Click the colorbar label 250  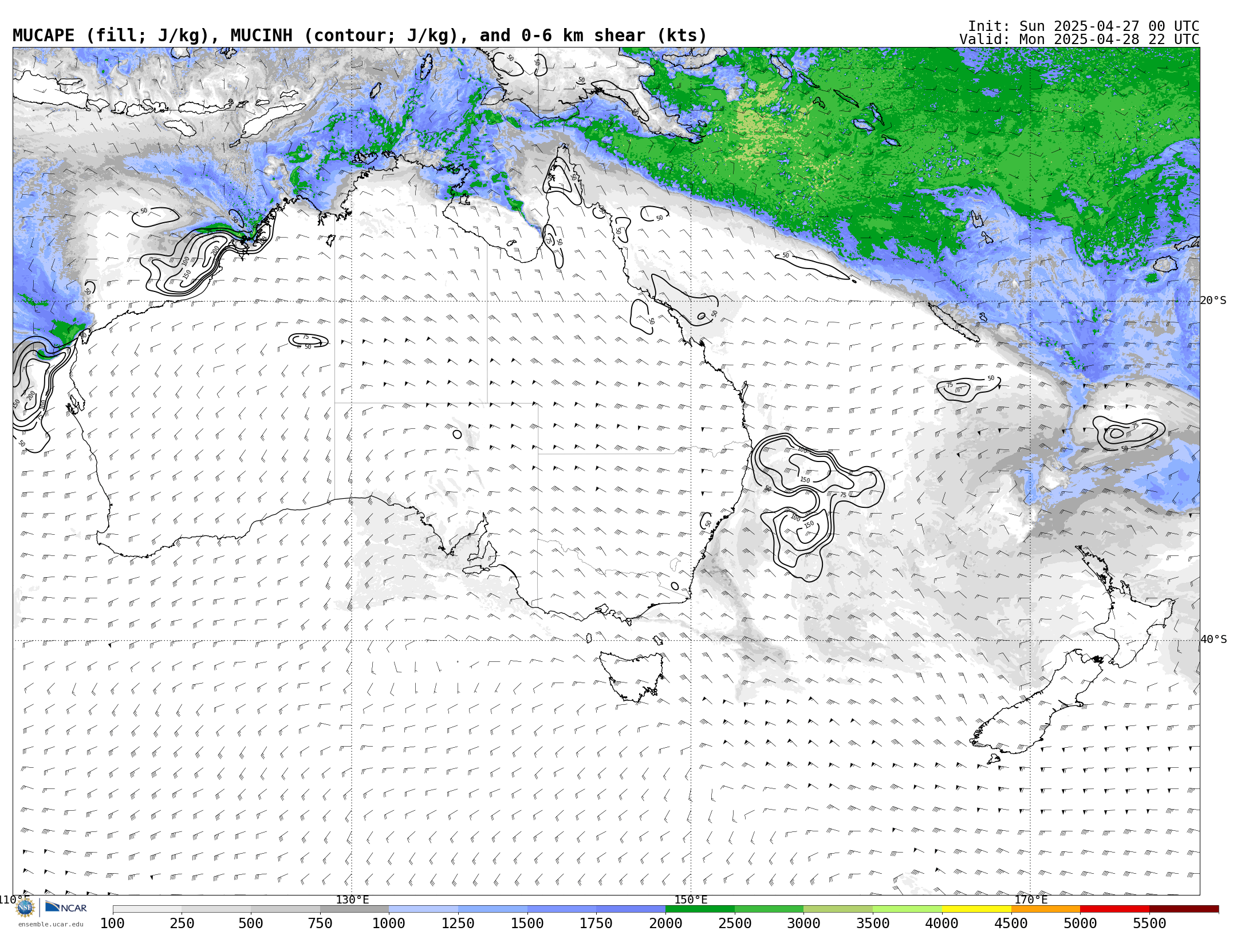[x=182, y=924]
